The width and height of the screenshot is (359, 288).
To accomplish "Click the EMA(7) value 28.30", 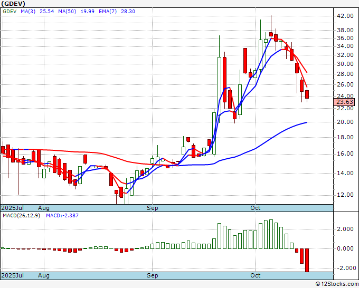I will (x=128, y=12).
